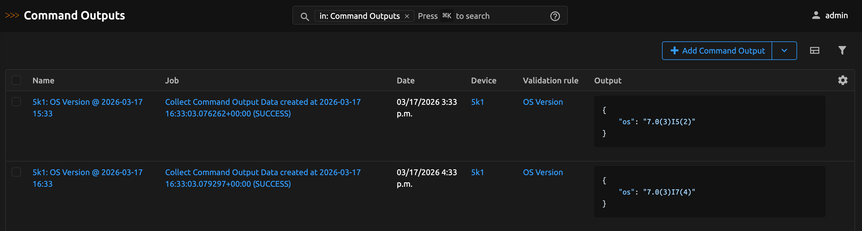The height and width of the screenshot is (231, 862).
Task: Click the admin user icon
Action: 816,15
